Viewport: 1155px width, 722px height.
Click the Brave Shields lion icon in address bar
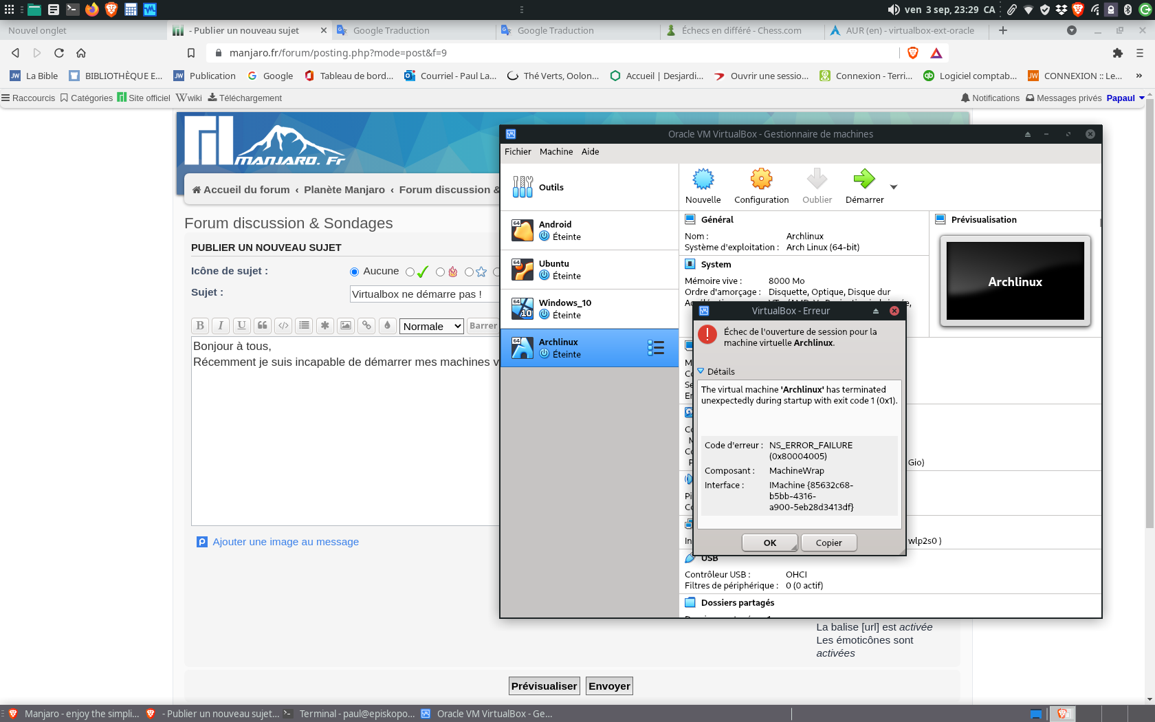point(913,53)
